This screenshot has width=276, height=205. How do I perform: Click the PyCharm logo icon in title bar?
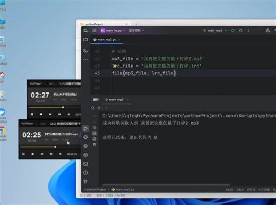coord(85,30)
